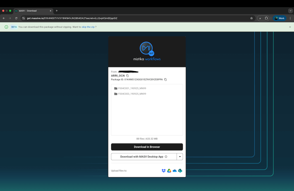Open the skip the zip link
This screenshot has width=294, height=191.
pos(88,27)
